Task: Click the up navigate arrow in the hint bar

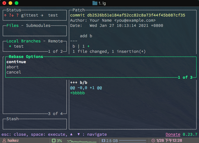Action: pyautogui.click(x=71, y=134)
